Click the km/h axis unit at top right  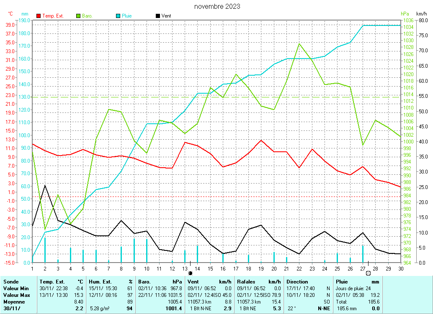point(422,14)
